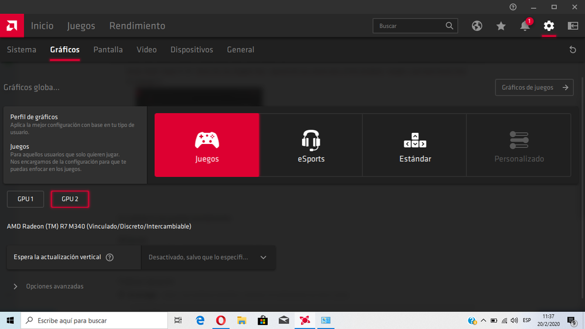
Task: Click reset arrow icon for graphics settings
Action: pyautogui.click(x=573, y=50)
